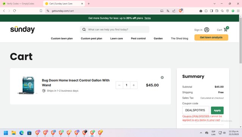
Task: Open Microsoft Edge from the taskbar
Action: click(x=22, y=133)
